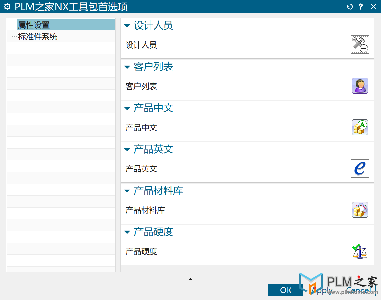Viewport: 381px width, 300px height.
Task: Open the 设计人员 designer settings tool icon
Action: tap(360, 45)
